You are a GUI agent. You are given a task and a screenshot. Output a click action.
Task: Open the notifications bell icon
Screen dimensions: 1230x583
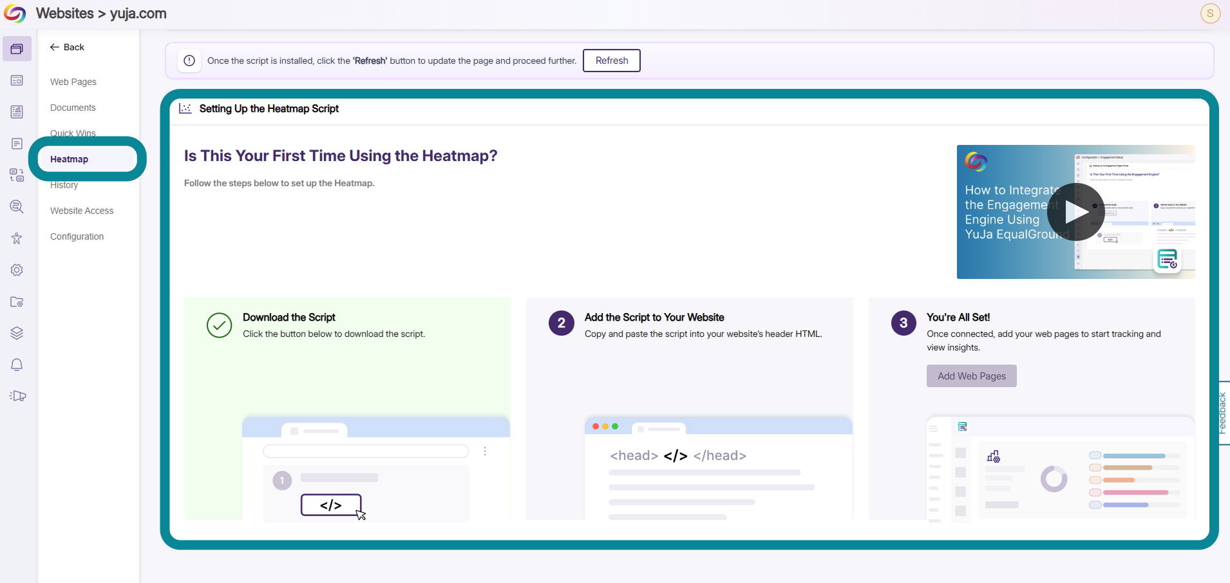tap(17, 365)
